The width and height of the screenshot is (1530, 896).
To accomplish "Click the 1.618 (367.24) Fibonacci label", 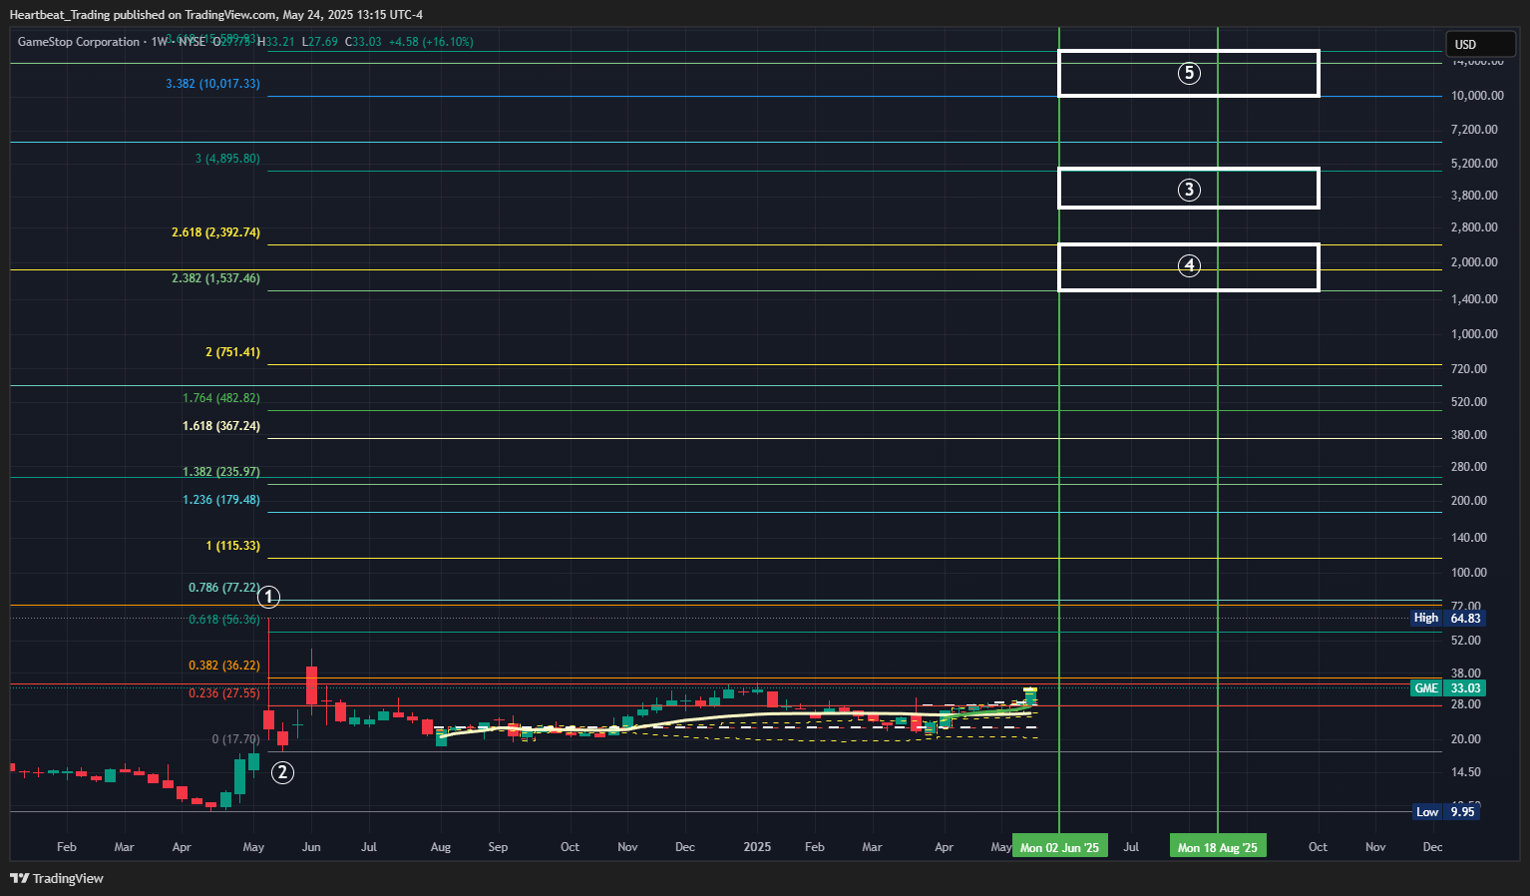I will [221, 426].
